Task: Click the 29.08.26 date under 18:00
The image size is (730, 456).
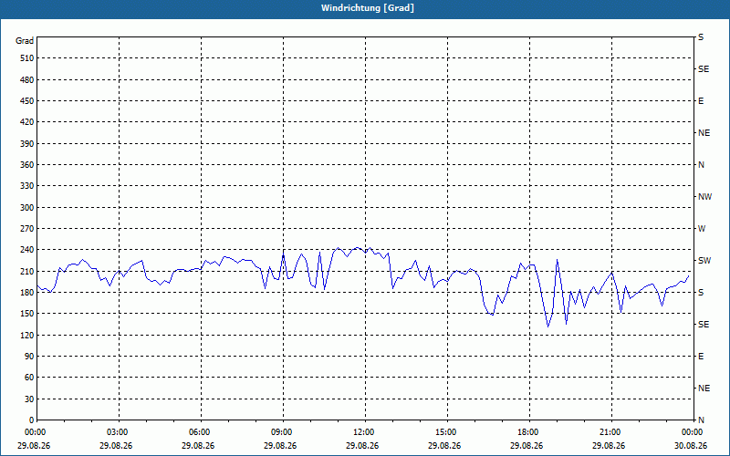Action: (527, 446)
